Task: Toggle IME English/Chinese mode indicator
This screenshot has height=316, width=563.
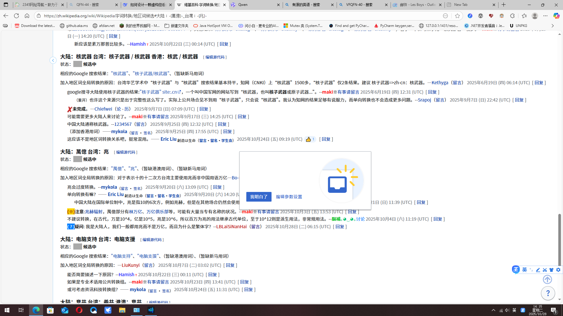Action: (x=514, y=310)
